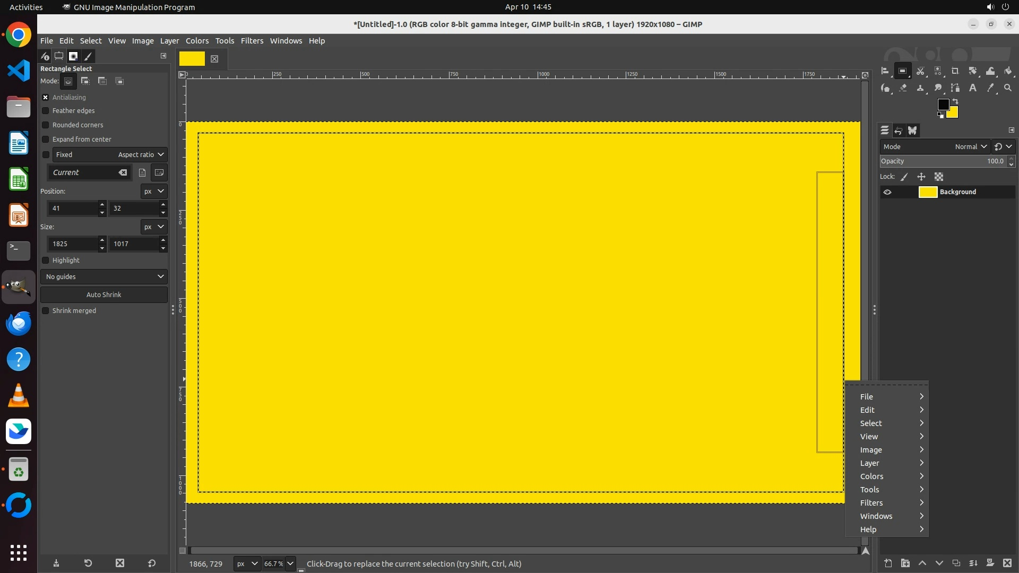Click the black foreground color swatch
Screen dimensions: 1019x573
(x=943, y=105)
